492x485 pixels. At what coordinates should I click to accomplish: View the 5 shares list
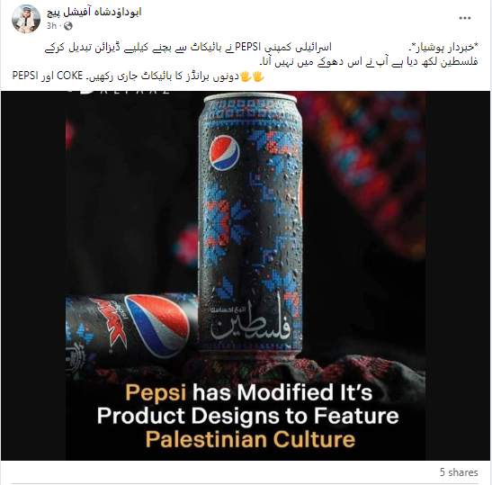[459, 472]
